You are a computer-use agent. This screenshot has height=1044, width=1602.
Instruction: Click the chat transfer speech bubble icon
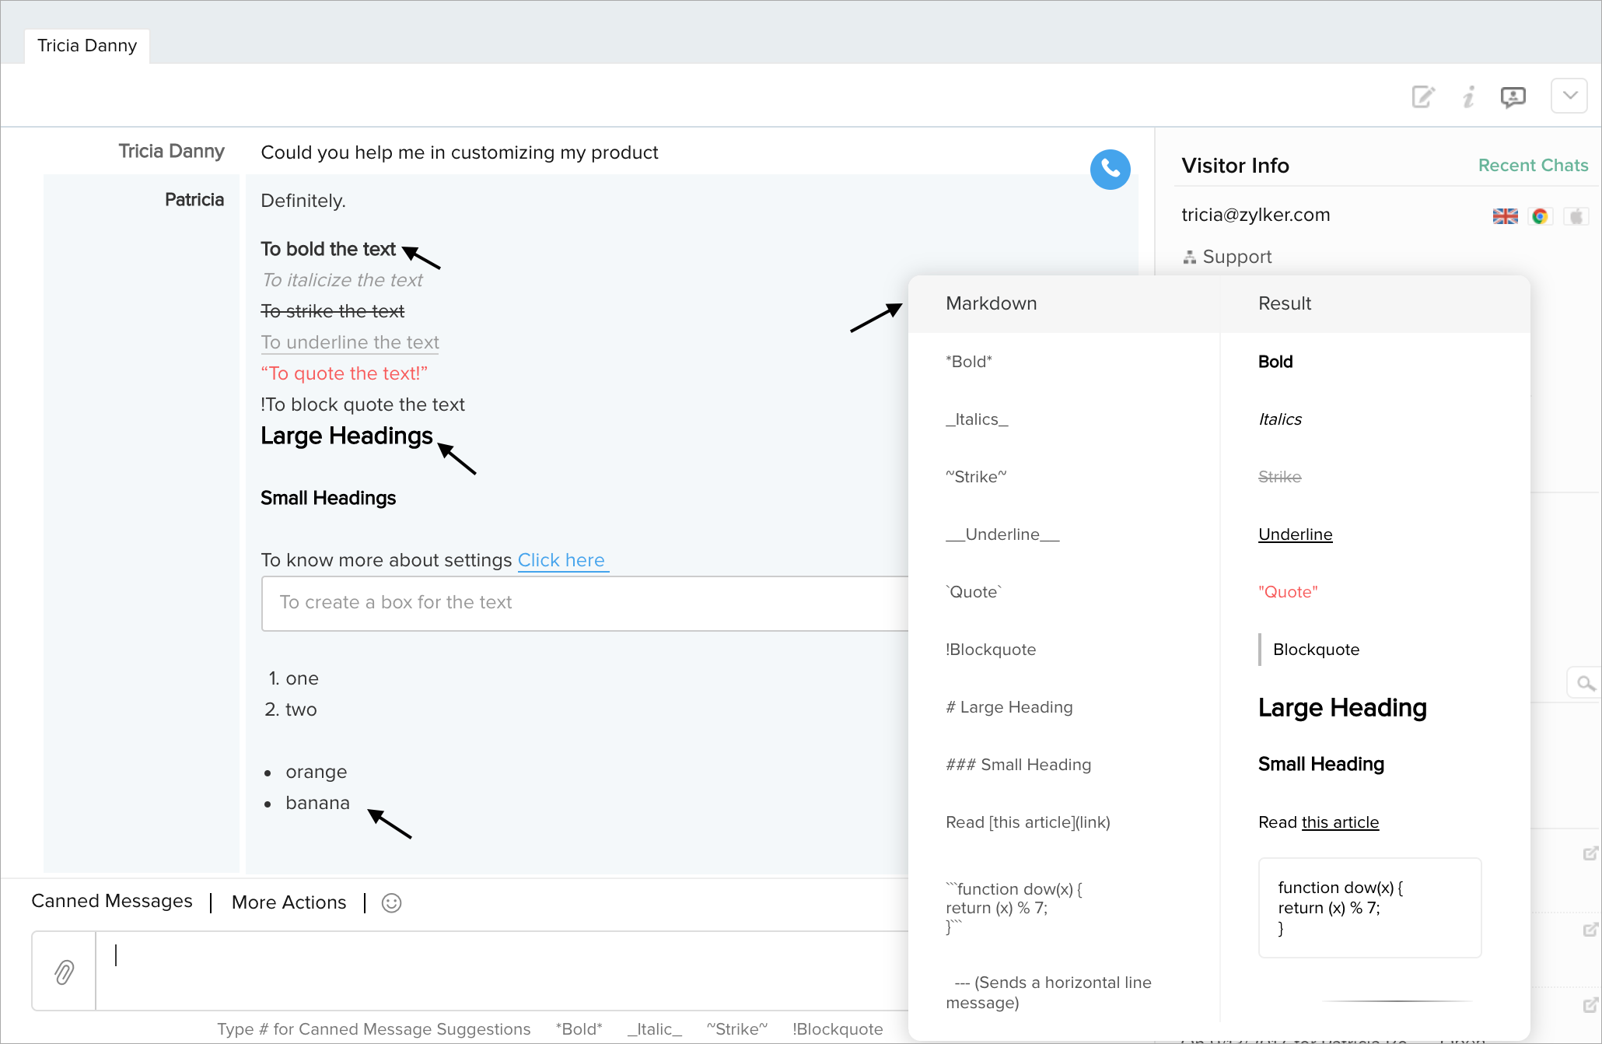click(x=1513, y=97)
